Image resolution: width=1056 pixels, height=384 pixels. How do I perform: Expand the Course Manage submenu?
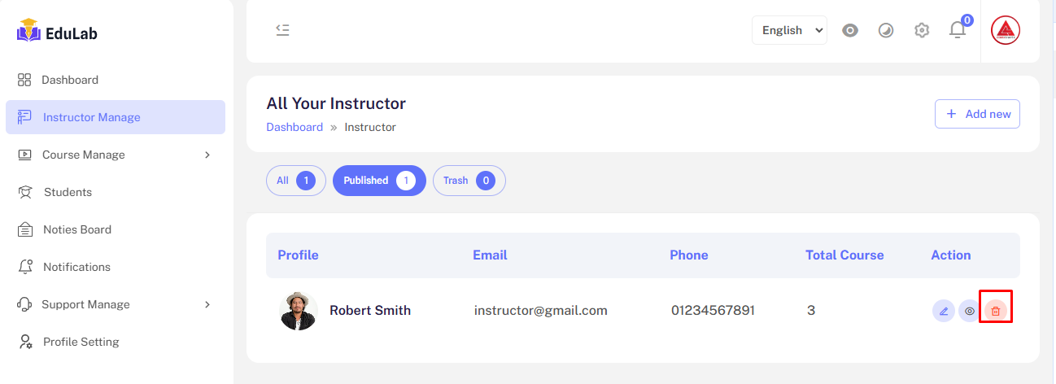[x=115, y=155]
